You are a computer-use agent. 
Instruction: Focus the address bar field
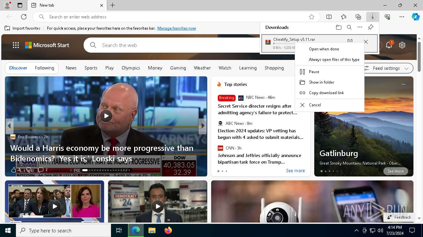tap(177, 17)
